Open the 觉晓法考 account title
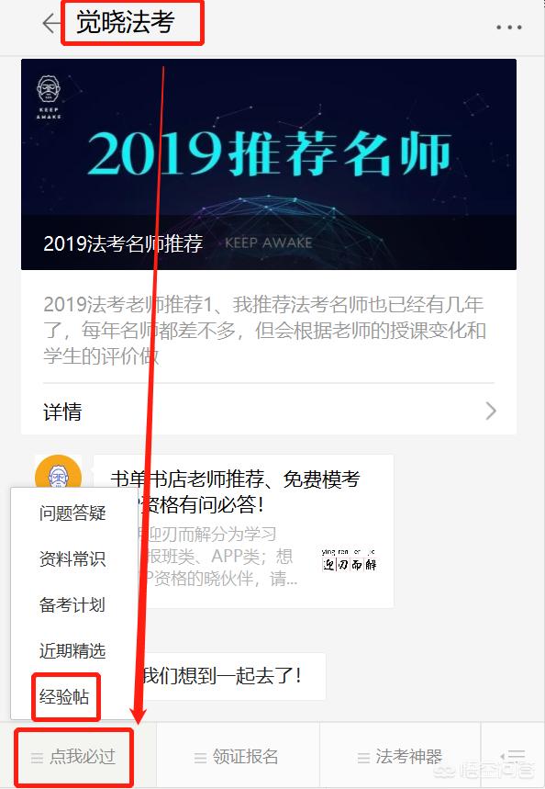The width and height of the screenshot is (545, 789). [125, 22]
